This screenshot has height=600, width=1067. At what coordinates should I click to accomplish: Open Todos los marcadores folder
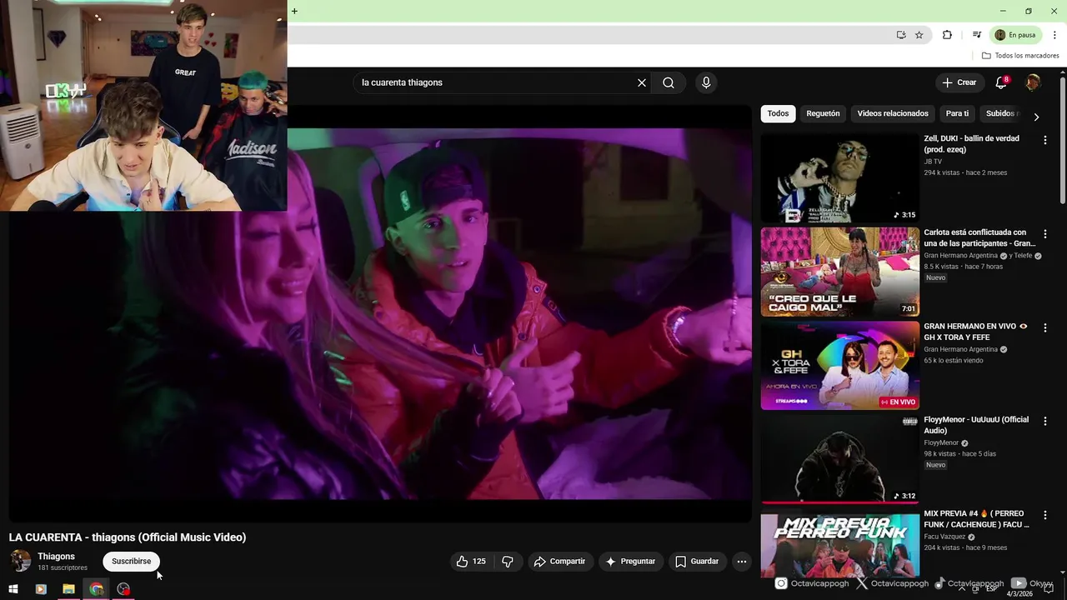1020,56
